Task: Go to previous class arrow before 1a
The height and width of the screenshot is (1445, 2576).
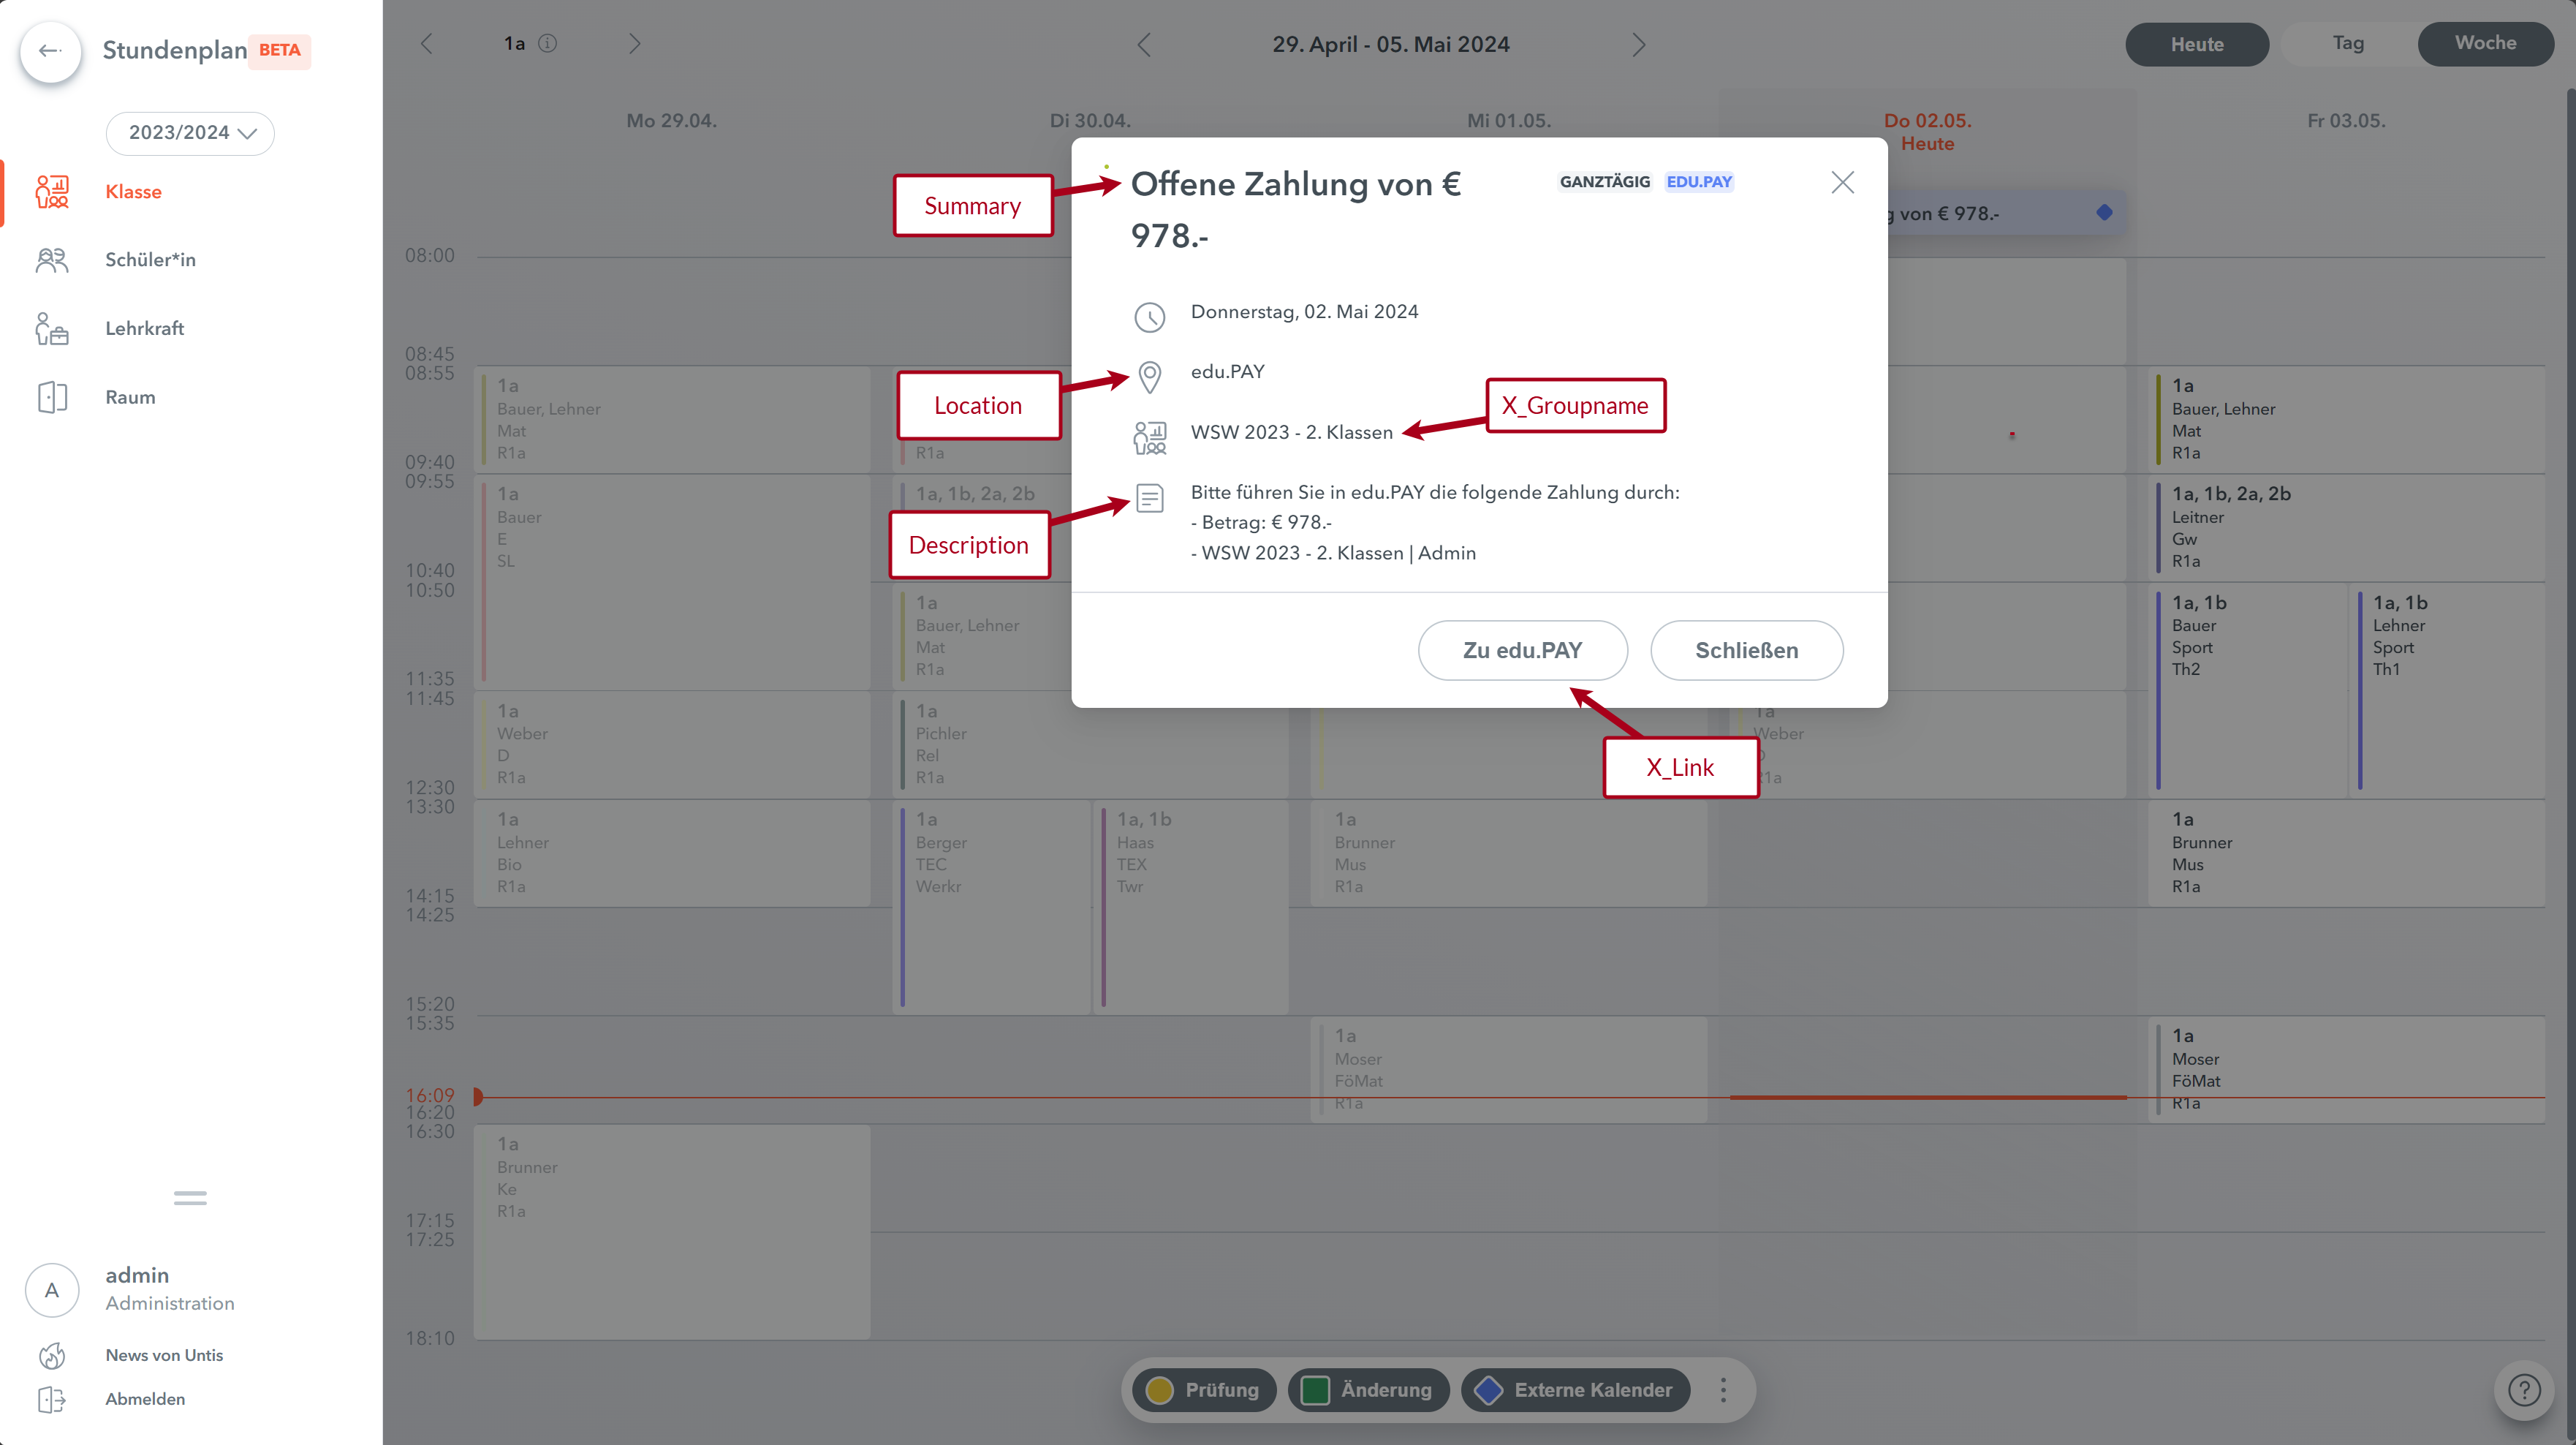Action: 427,44
